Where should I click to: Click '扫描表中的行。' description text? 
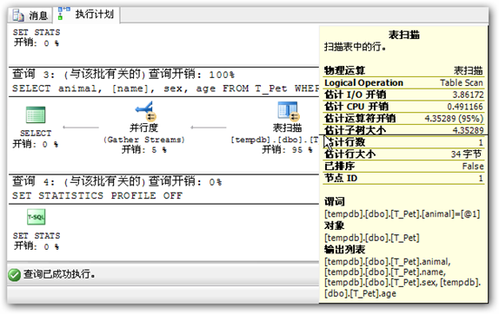pos(356,47)
